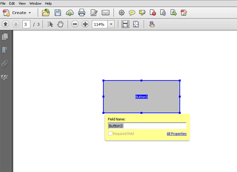Click the next page down arrow
The image size is (237, 172).
(x=16, y=24)
